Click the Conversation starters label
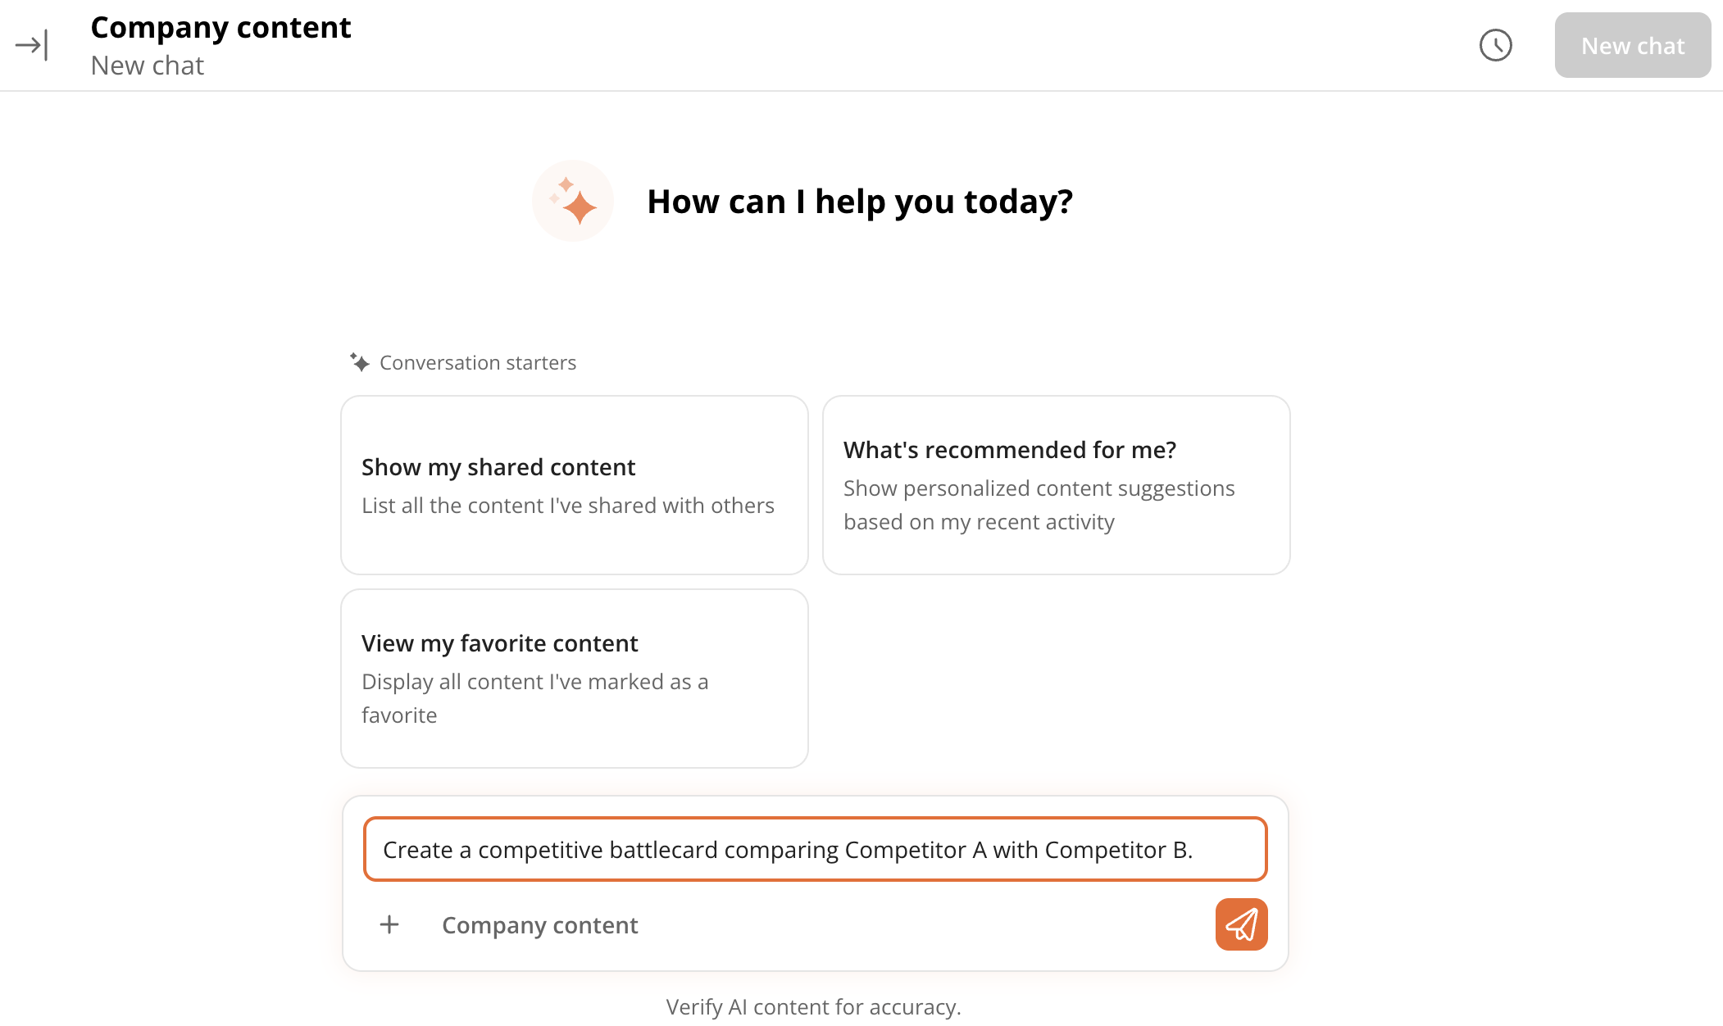 coord(478,363)
